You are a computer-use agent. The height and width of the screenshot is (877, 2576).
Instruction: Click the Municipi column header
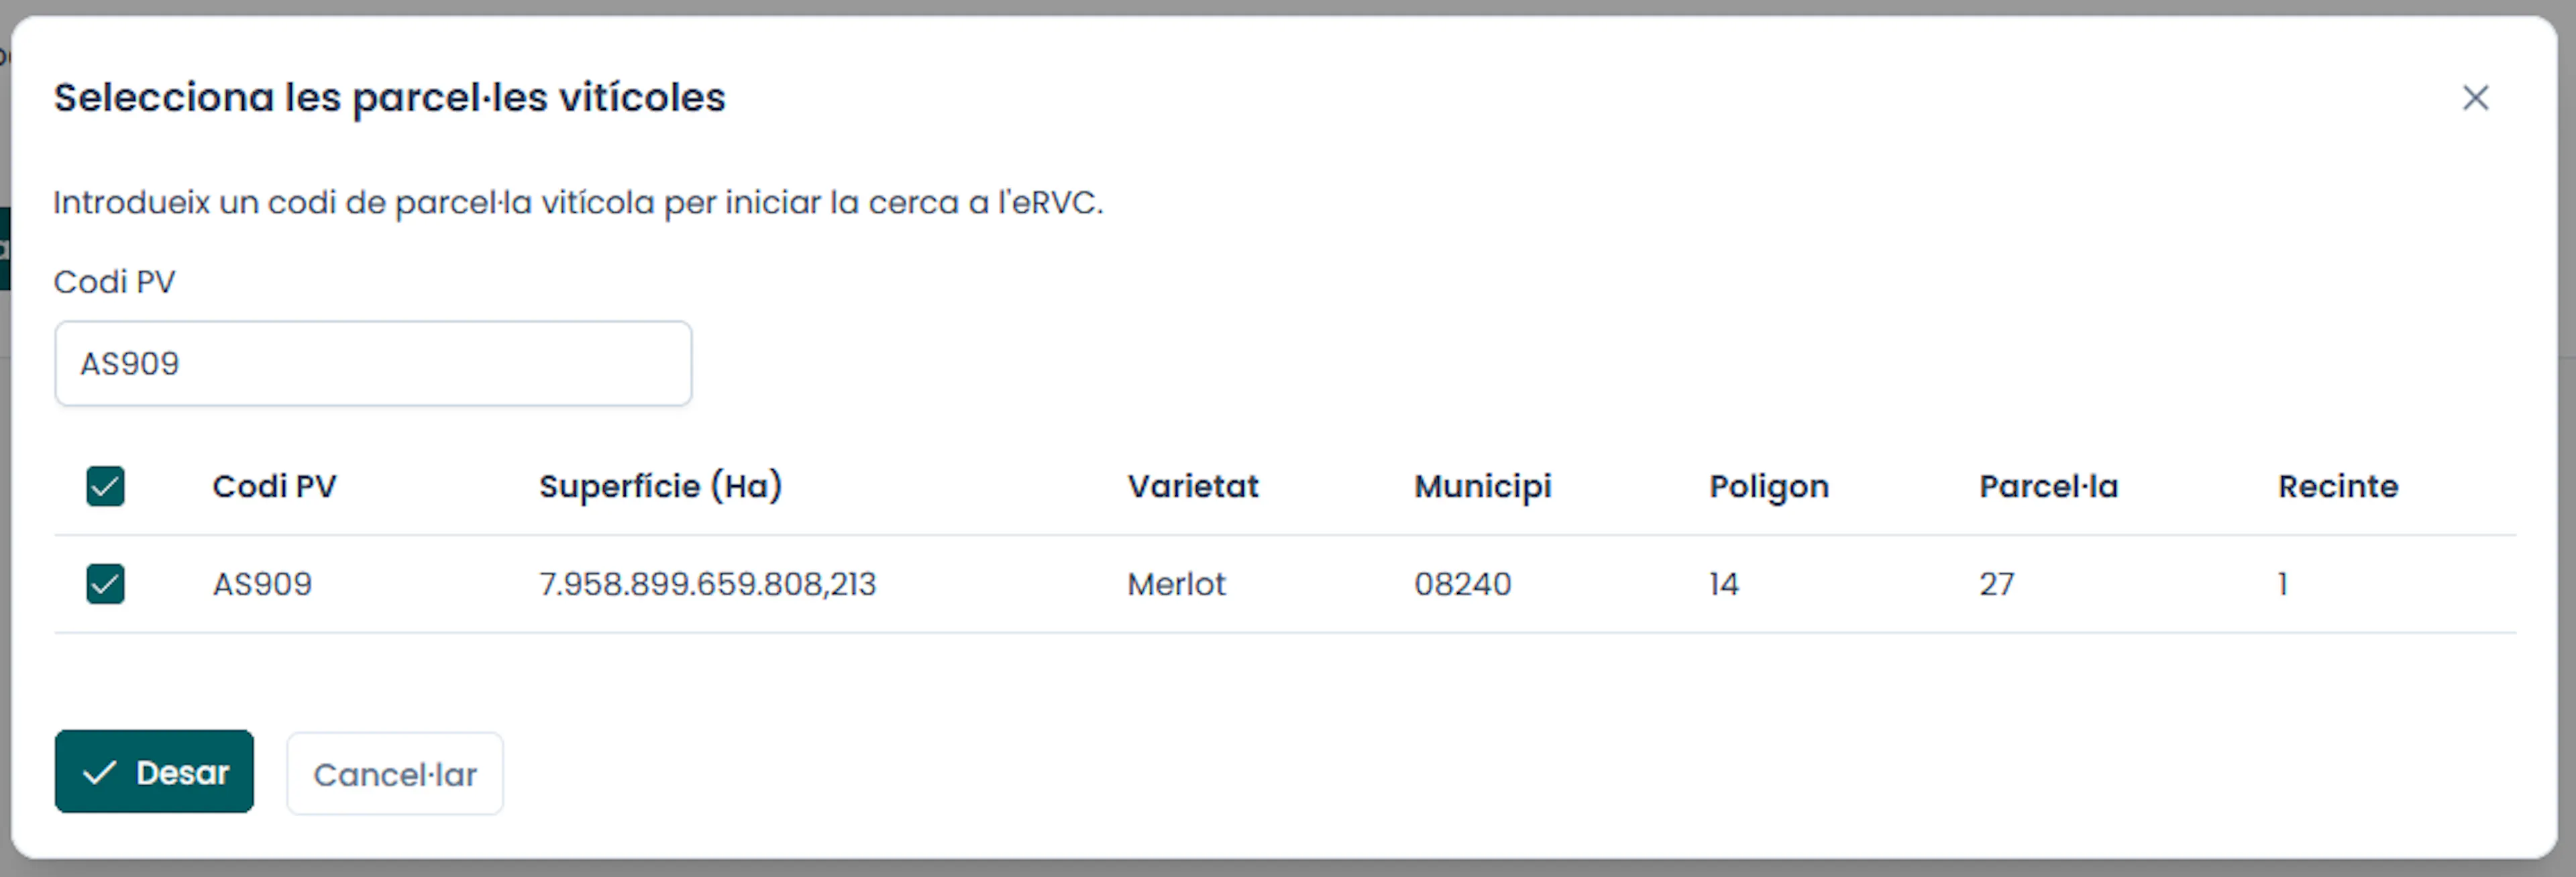click(1483, 487)
